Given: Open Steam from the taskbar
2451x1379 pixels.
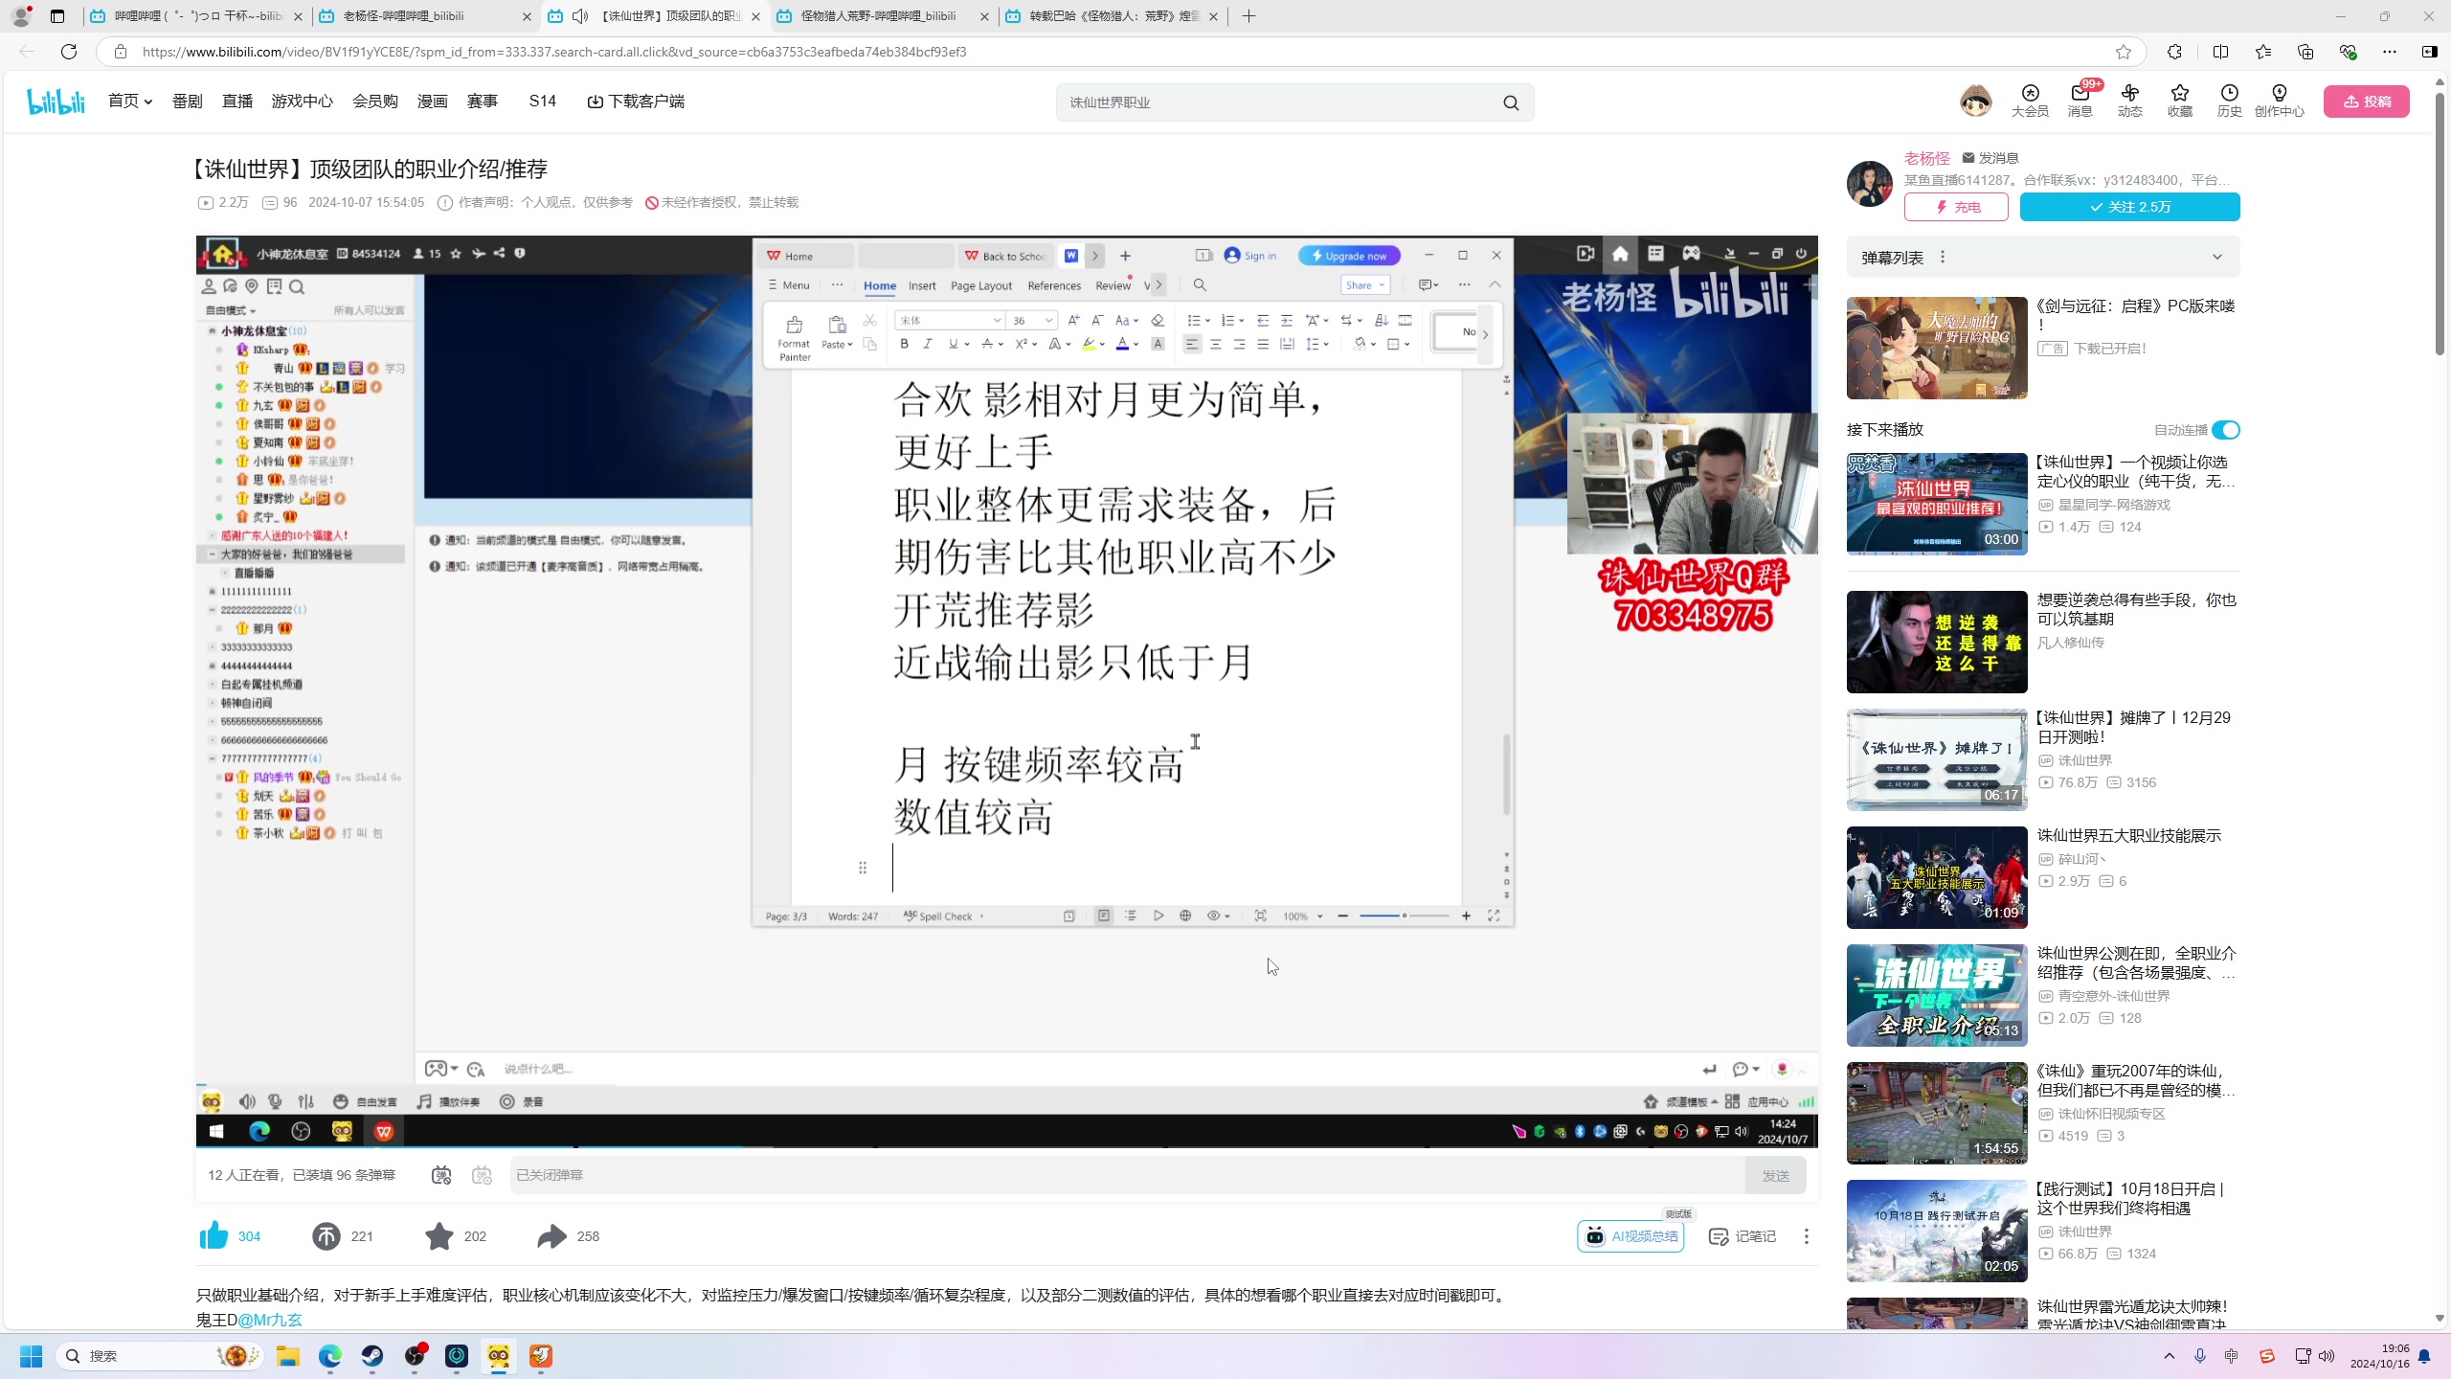Looking at the screenshot, I should click(x=372, y=1356).
